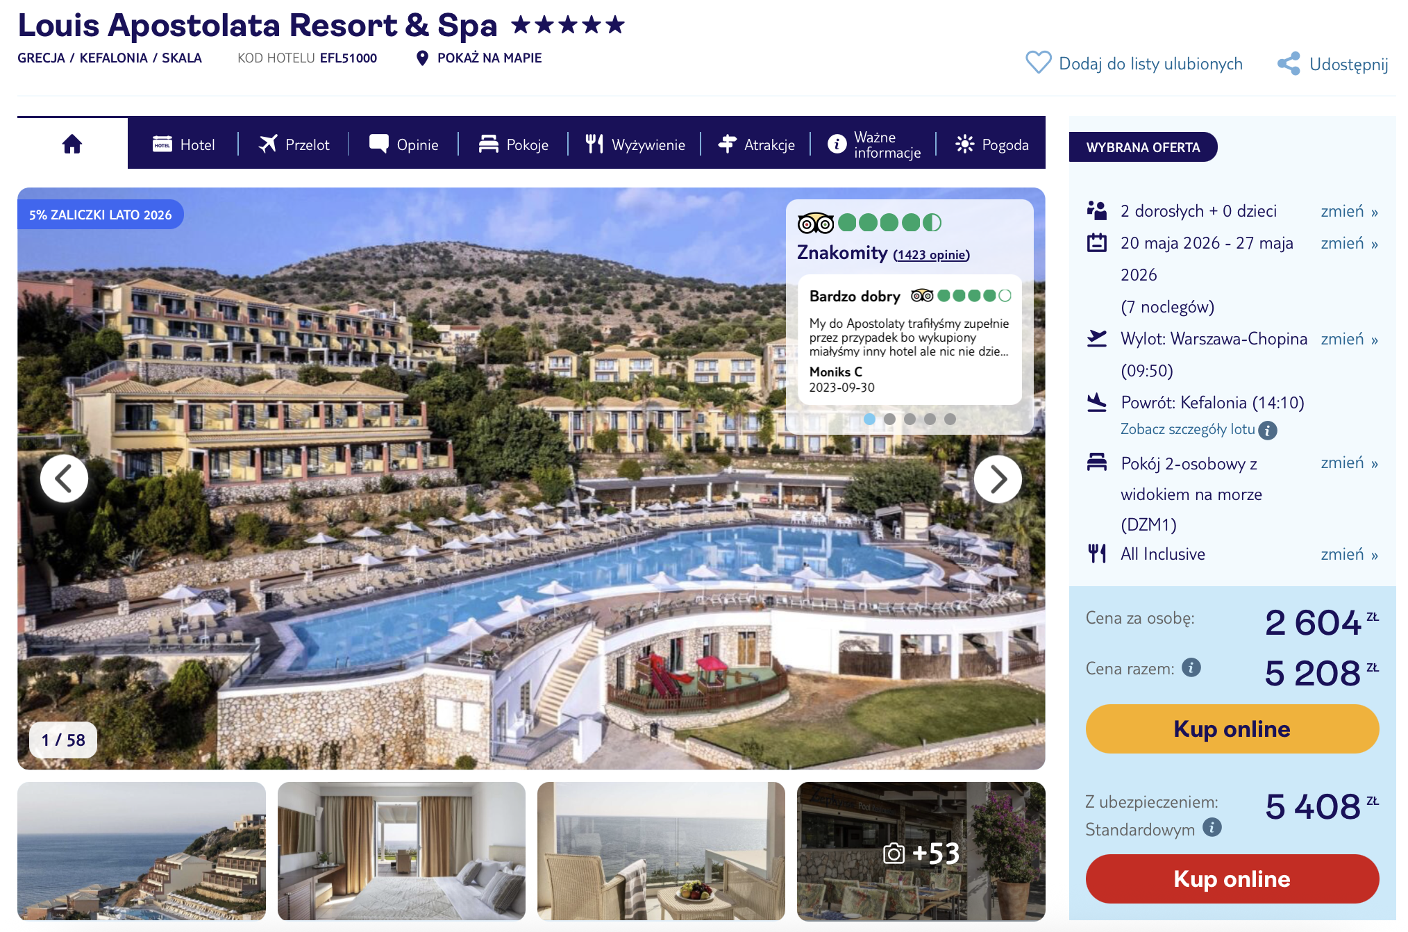Click the yellow Kup online button

tap(1232, 729)
